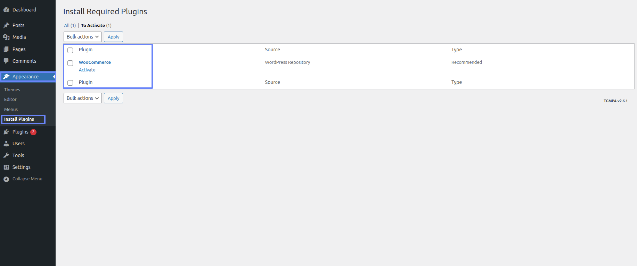Open Menus submenu item
This screenshot has height=266, width=637.
point(11,110)
